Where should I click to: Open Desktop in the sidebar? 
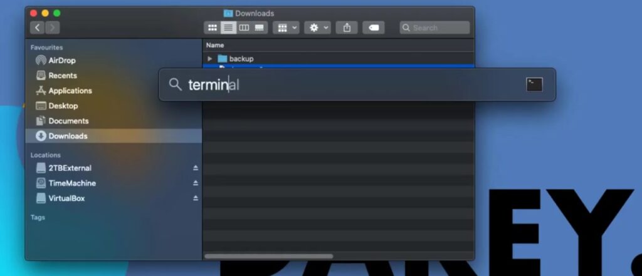113,106
